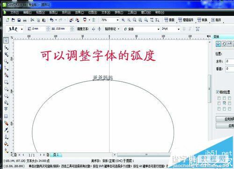234x169 pixels.
Task: Select the Ellipse tool in the toolbox
Action: pos(6,89)
